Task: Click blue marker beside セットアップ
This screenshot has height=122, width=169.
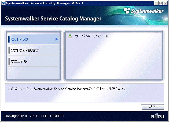Action: click(x=9, y=39)
